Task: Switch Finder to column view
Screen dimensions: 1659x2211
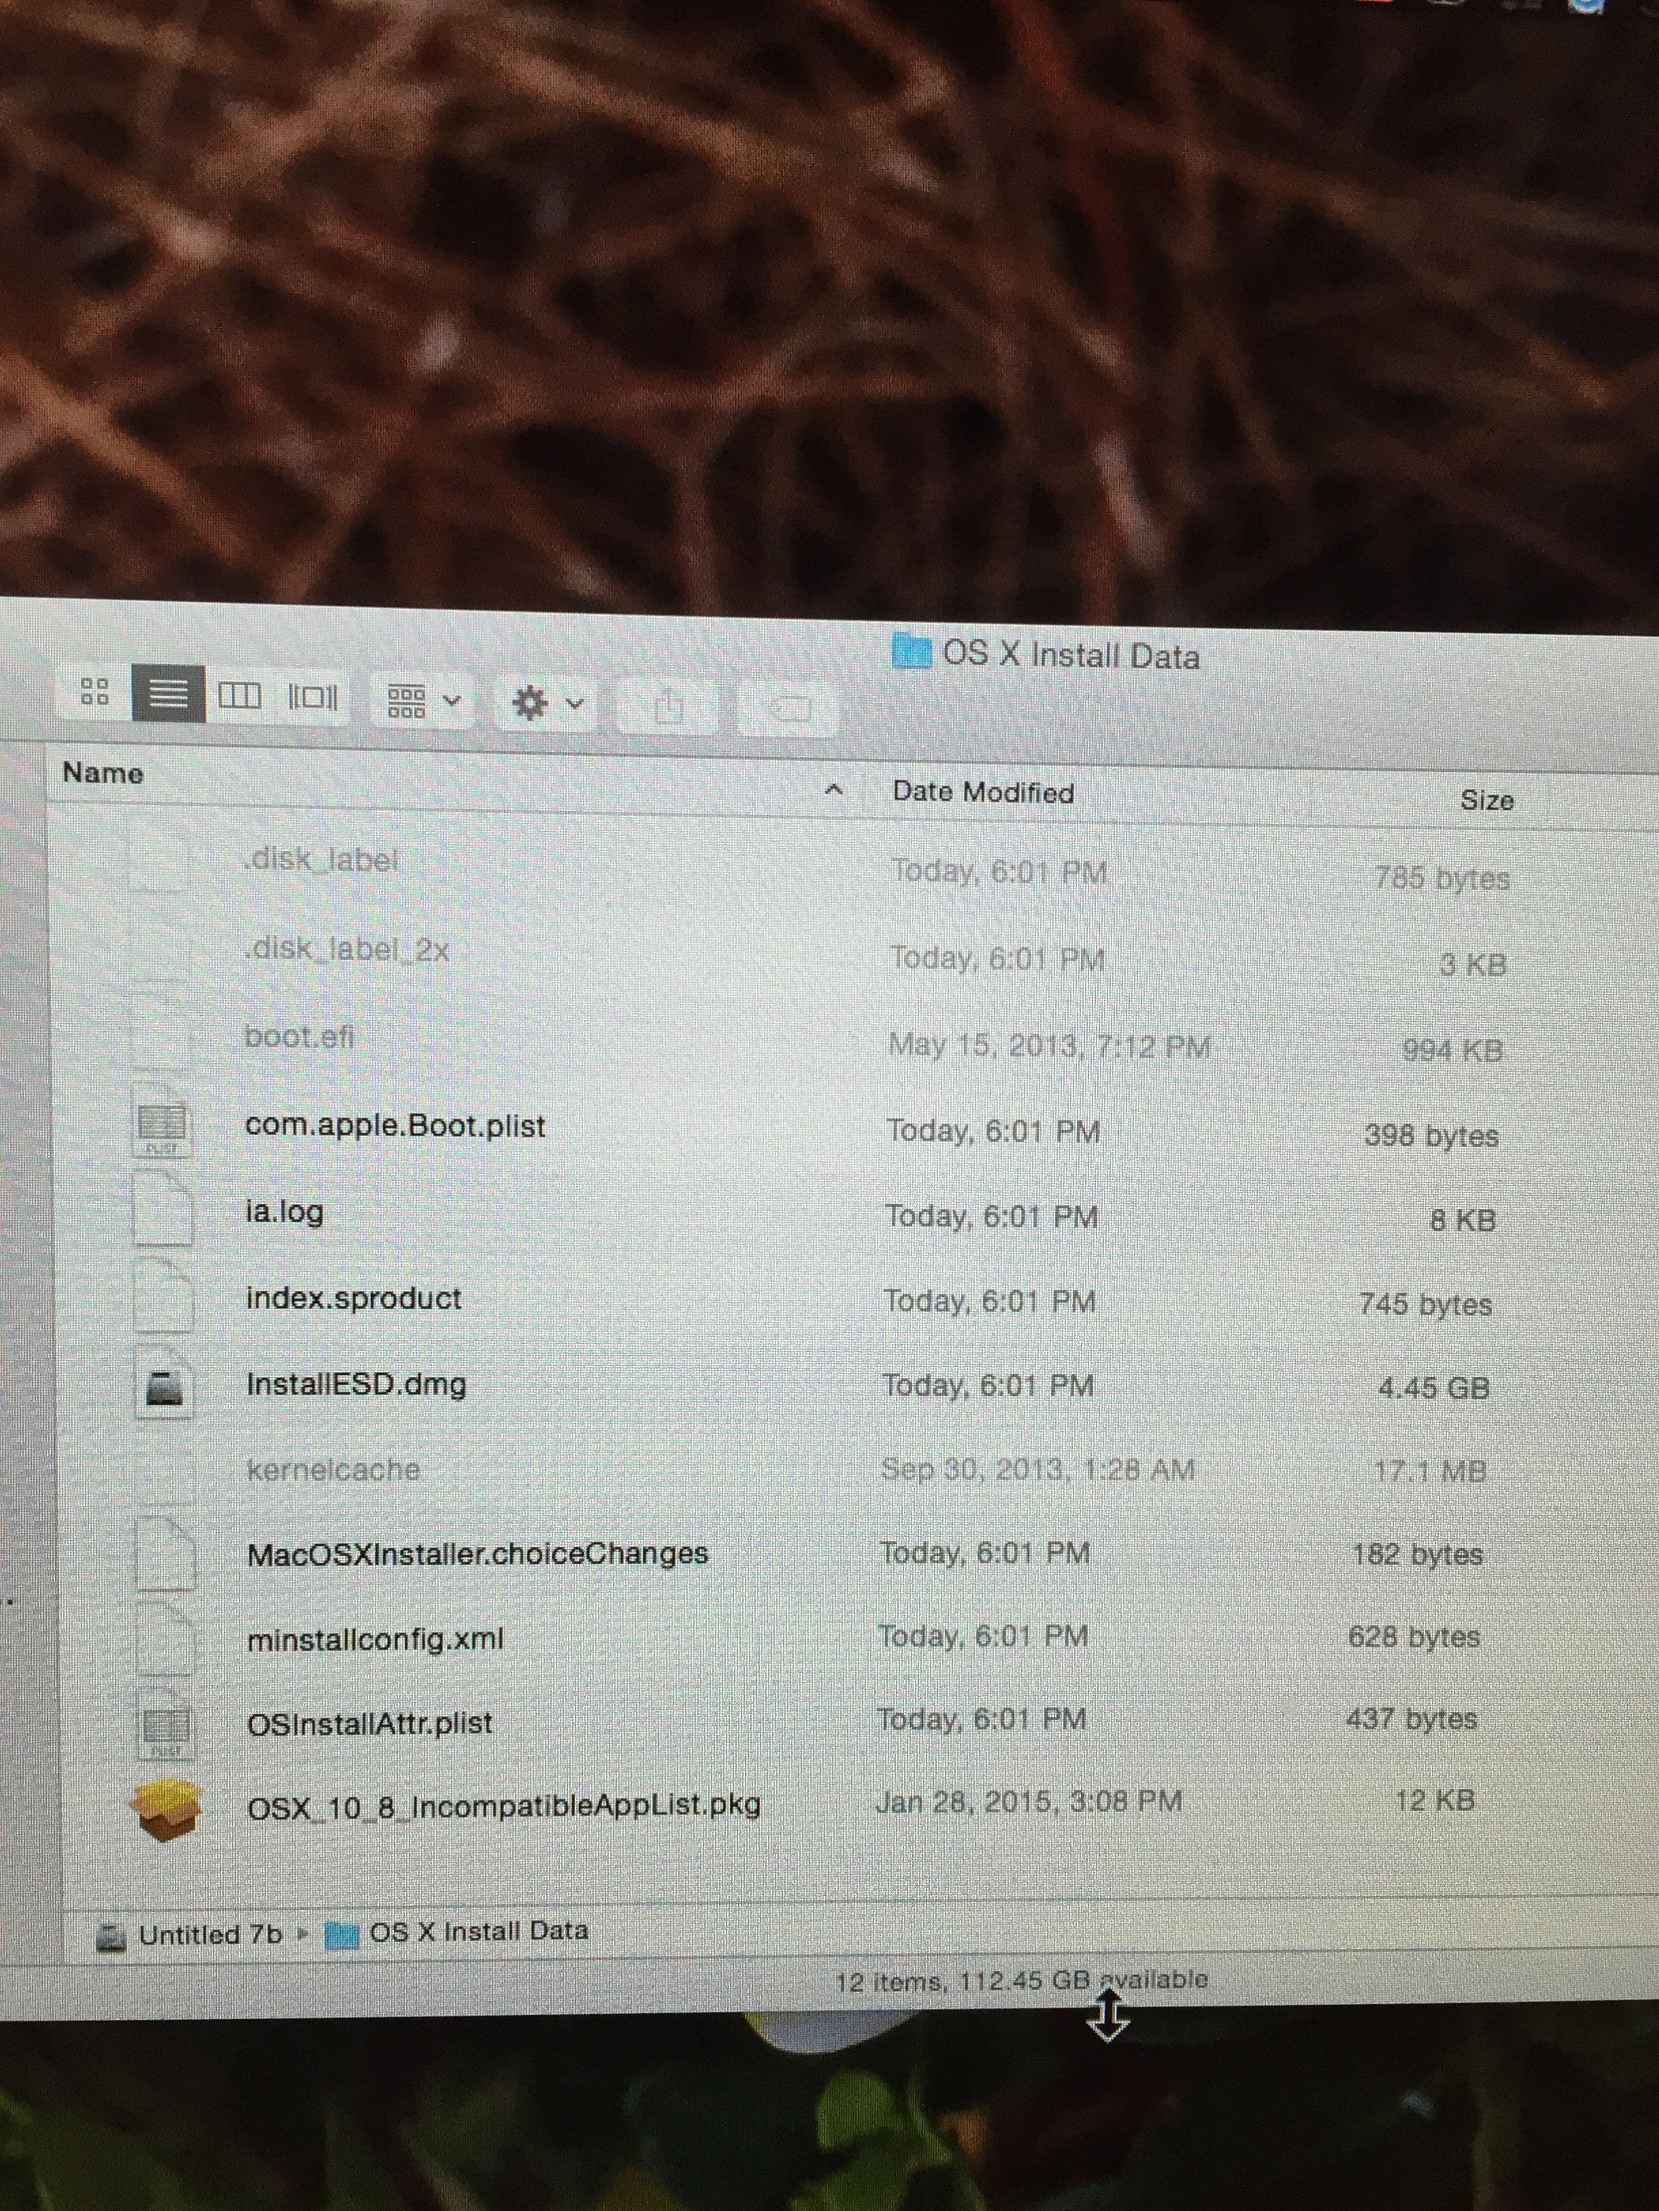Action: click(x=239, y=695)
